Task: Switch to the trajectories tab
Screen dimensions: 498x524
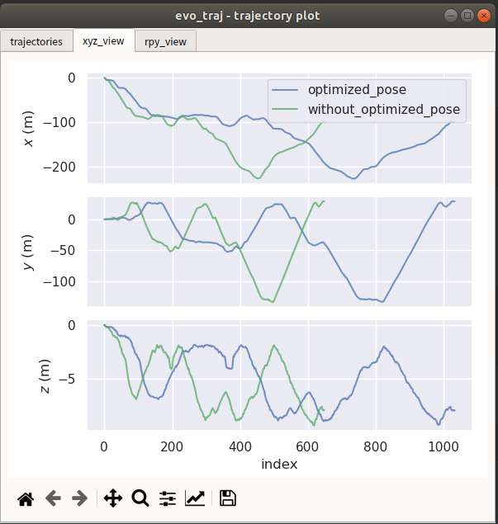Action: pyautogui.click(x=36, y=41)
